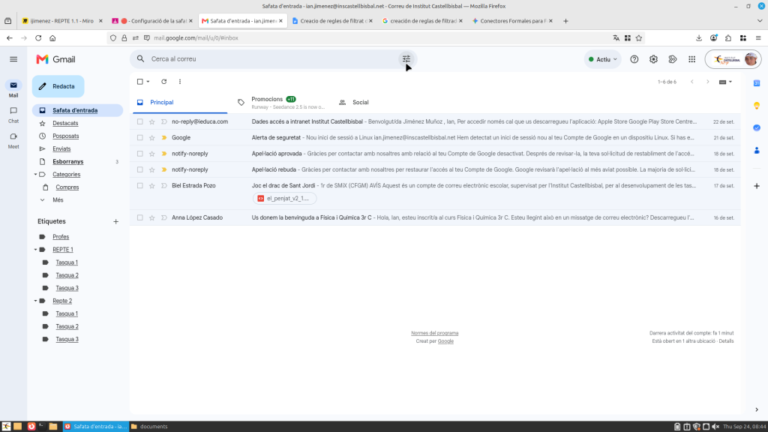Open the documents folder in taskbar
768x432 pixels.
pyautogui.click(x=149, y=426)
